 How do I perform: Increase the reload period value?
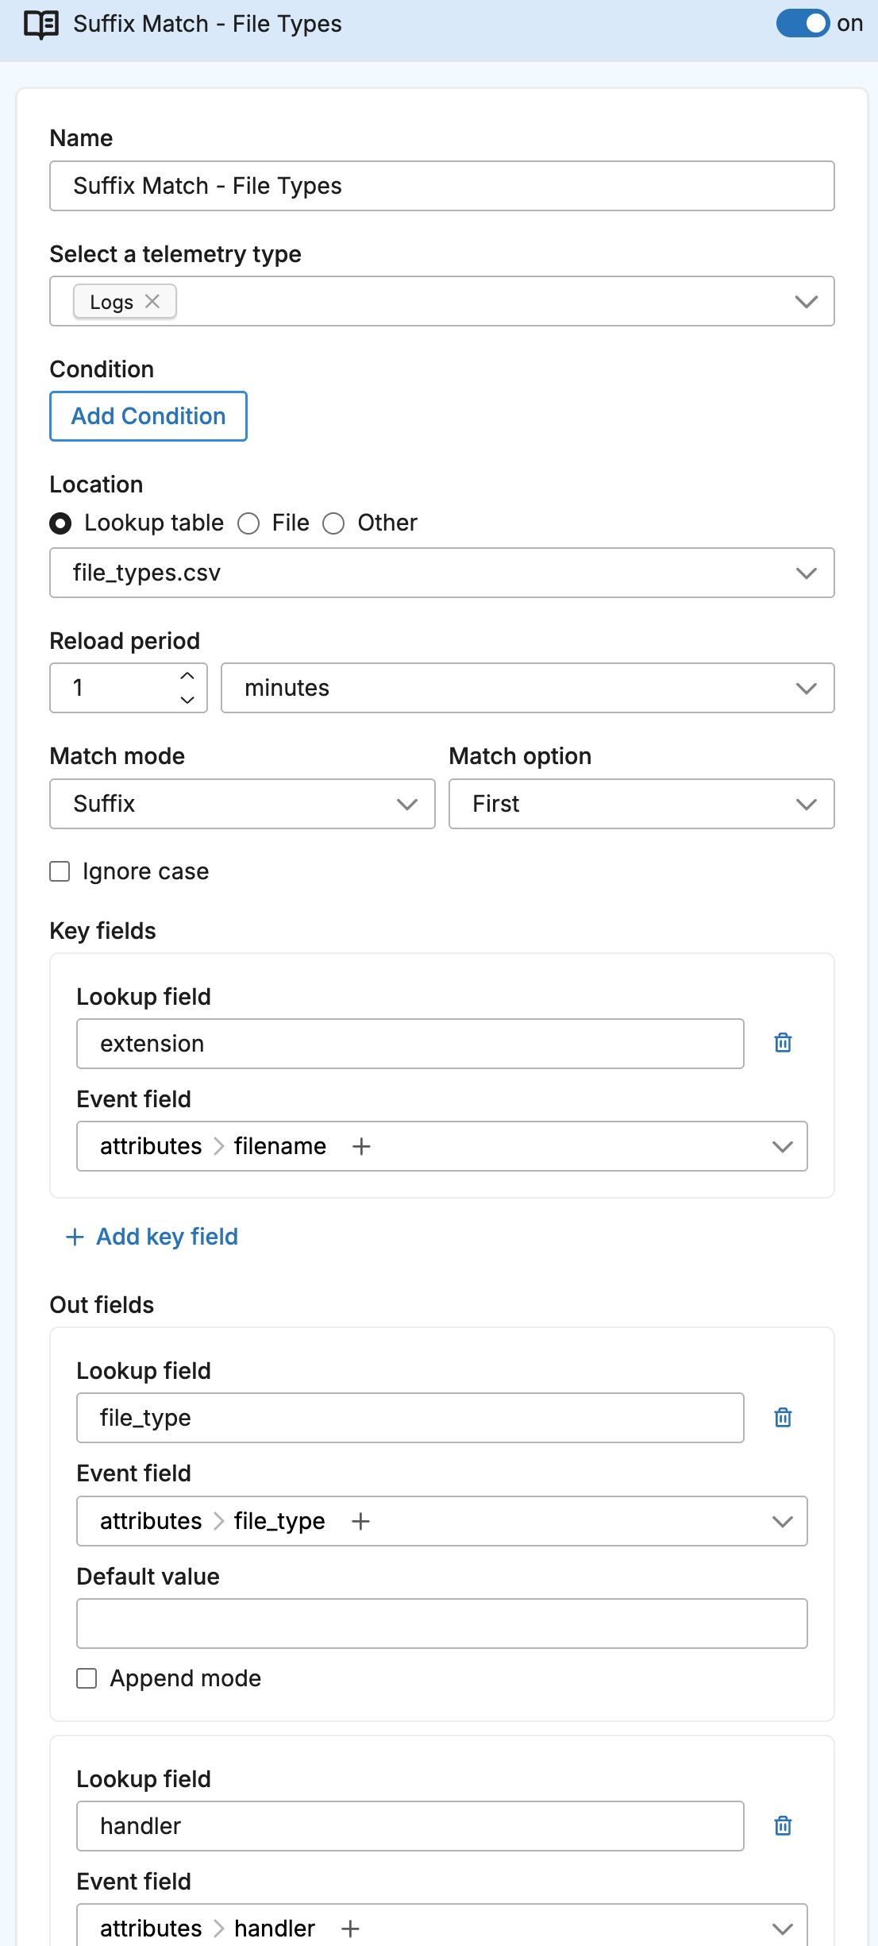click(187, 676)
